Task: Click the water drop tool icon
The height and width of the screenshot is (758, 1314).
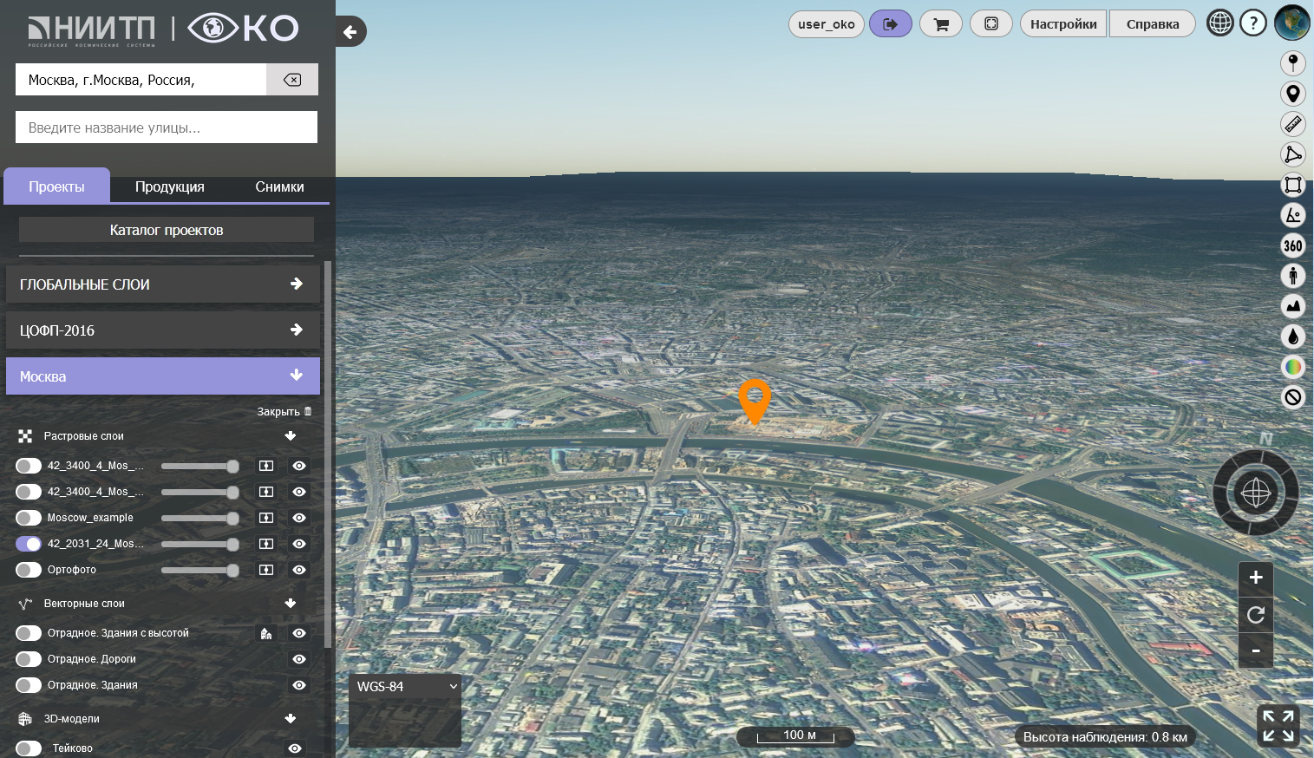Action: point(1292,337)
